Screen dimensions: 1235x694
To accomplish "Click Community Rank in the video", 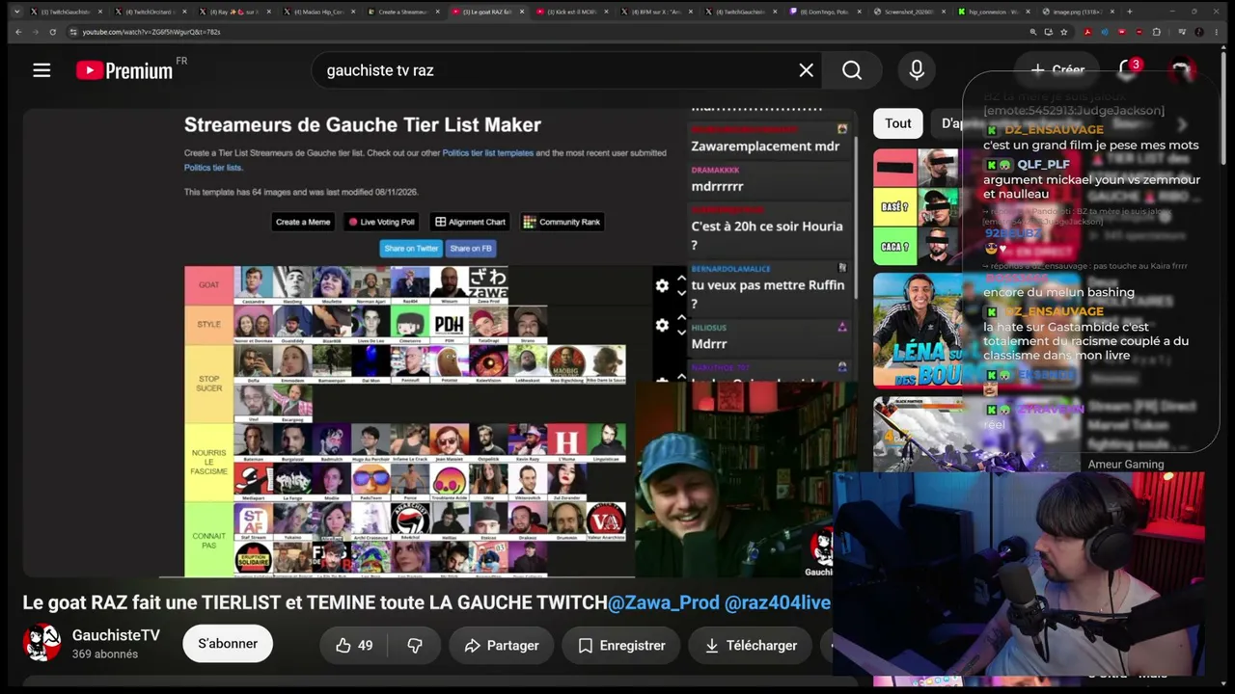I will point(562,222).
